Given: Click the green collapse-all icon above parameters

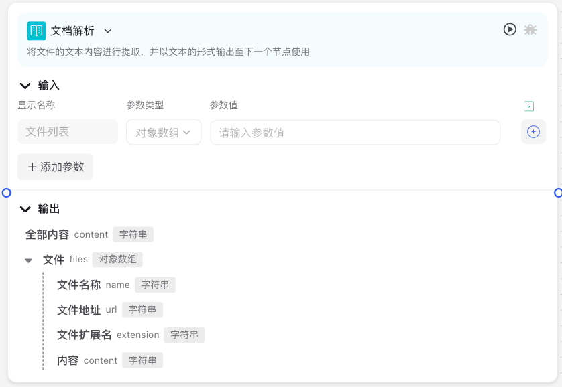Looking at the screenshot, I should tap(528, 106).
